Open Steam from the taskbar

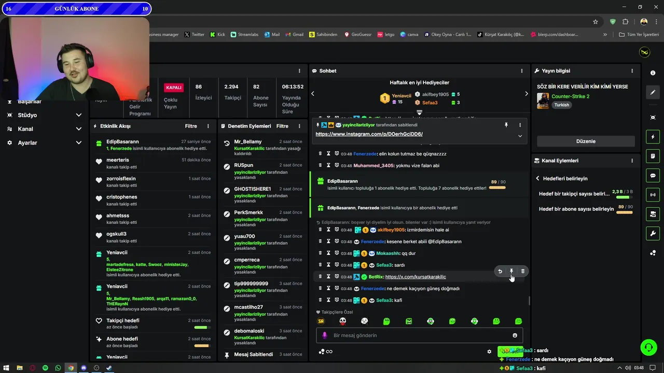click(109, 368)
